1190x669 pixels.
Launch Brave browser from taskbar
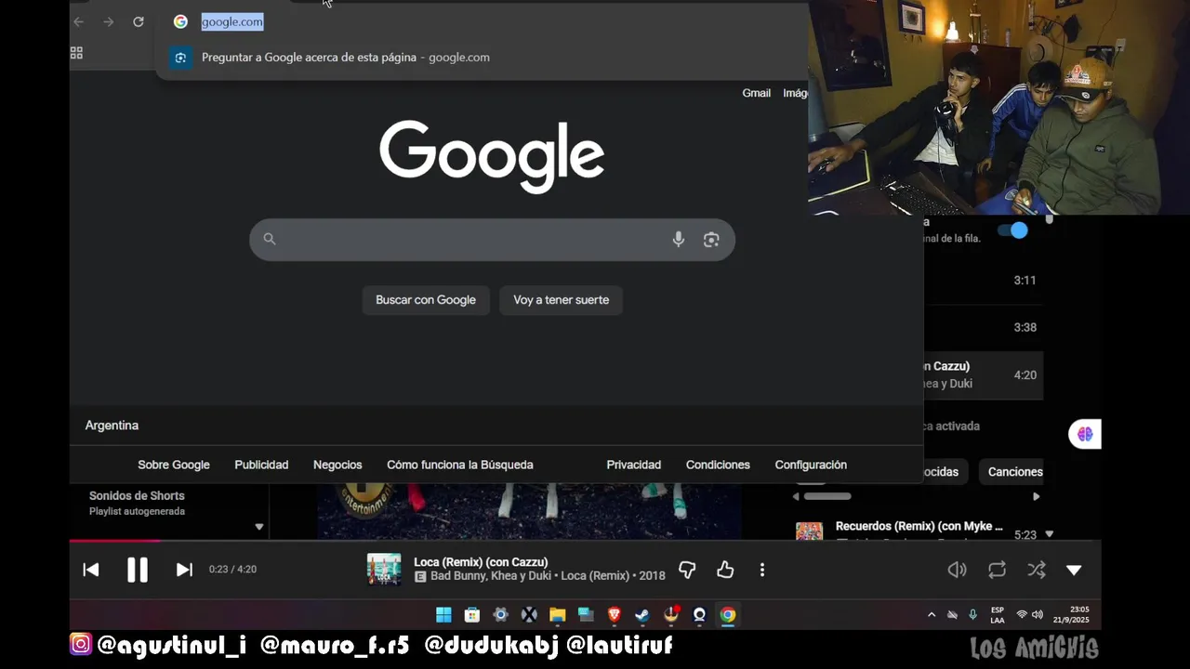[x=614, y=614]
